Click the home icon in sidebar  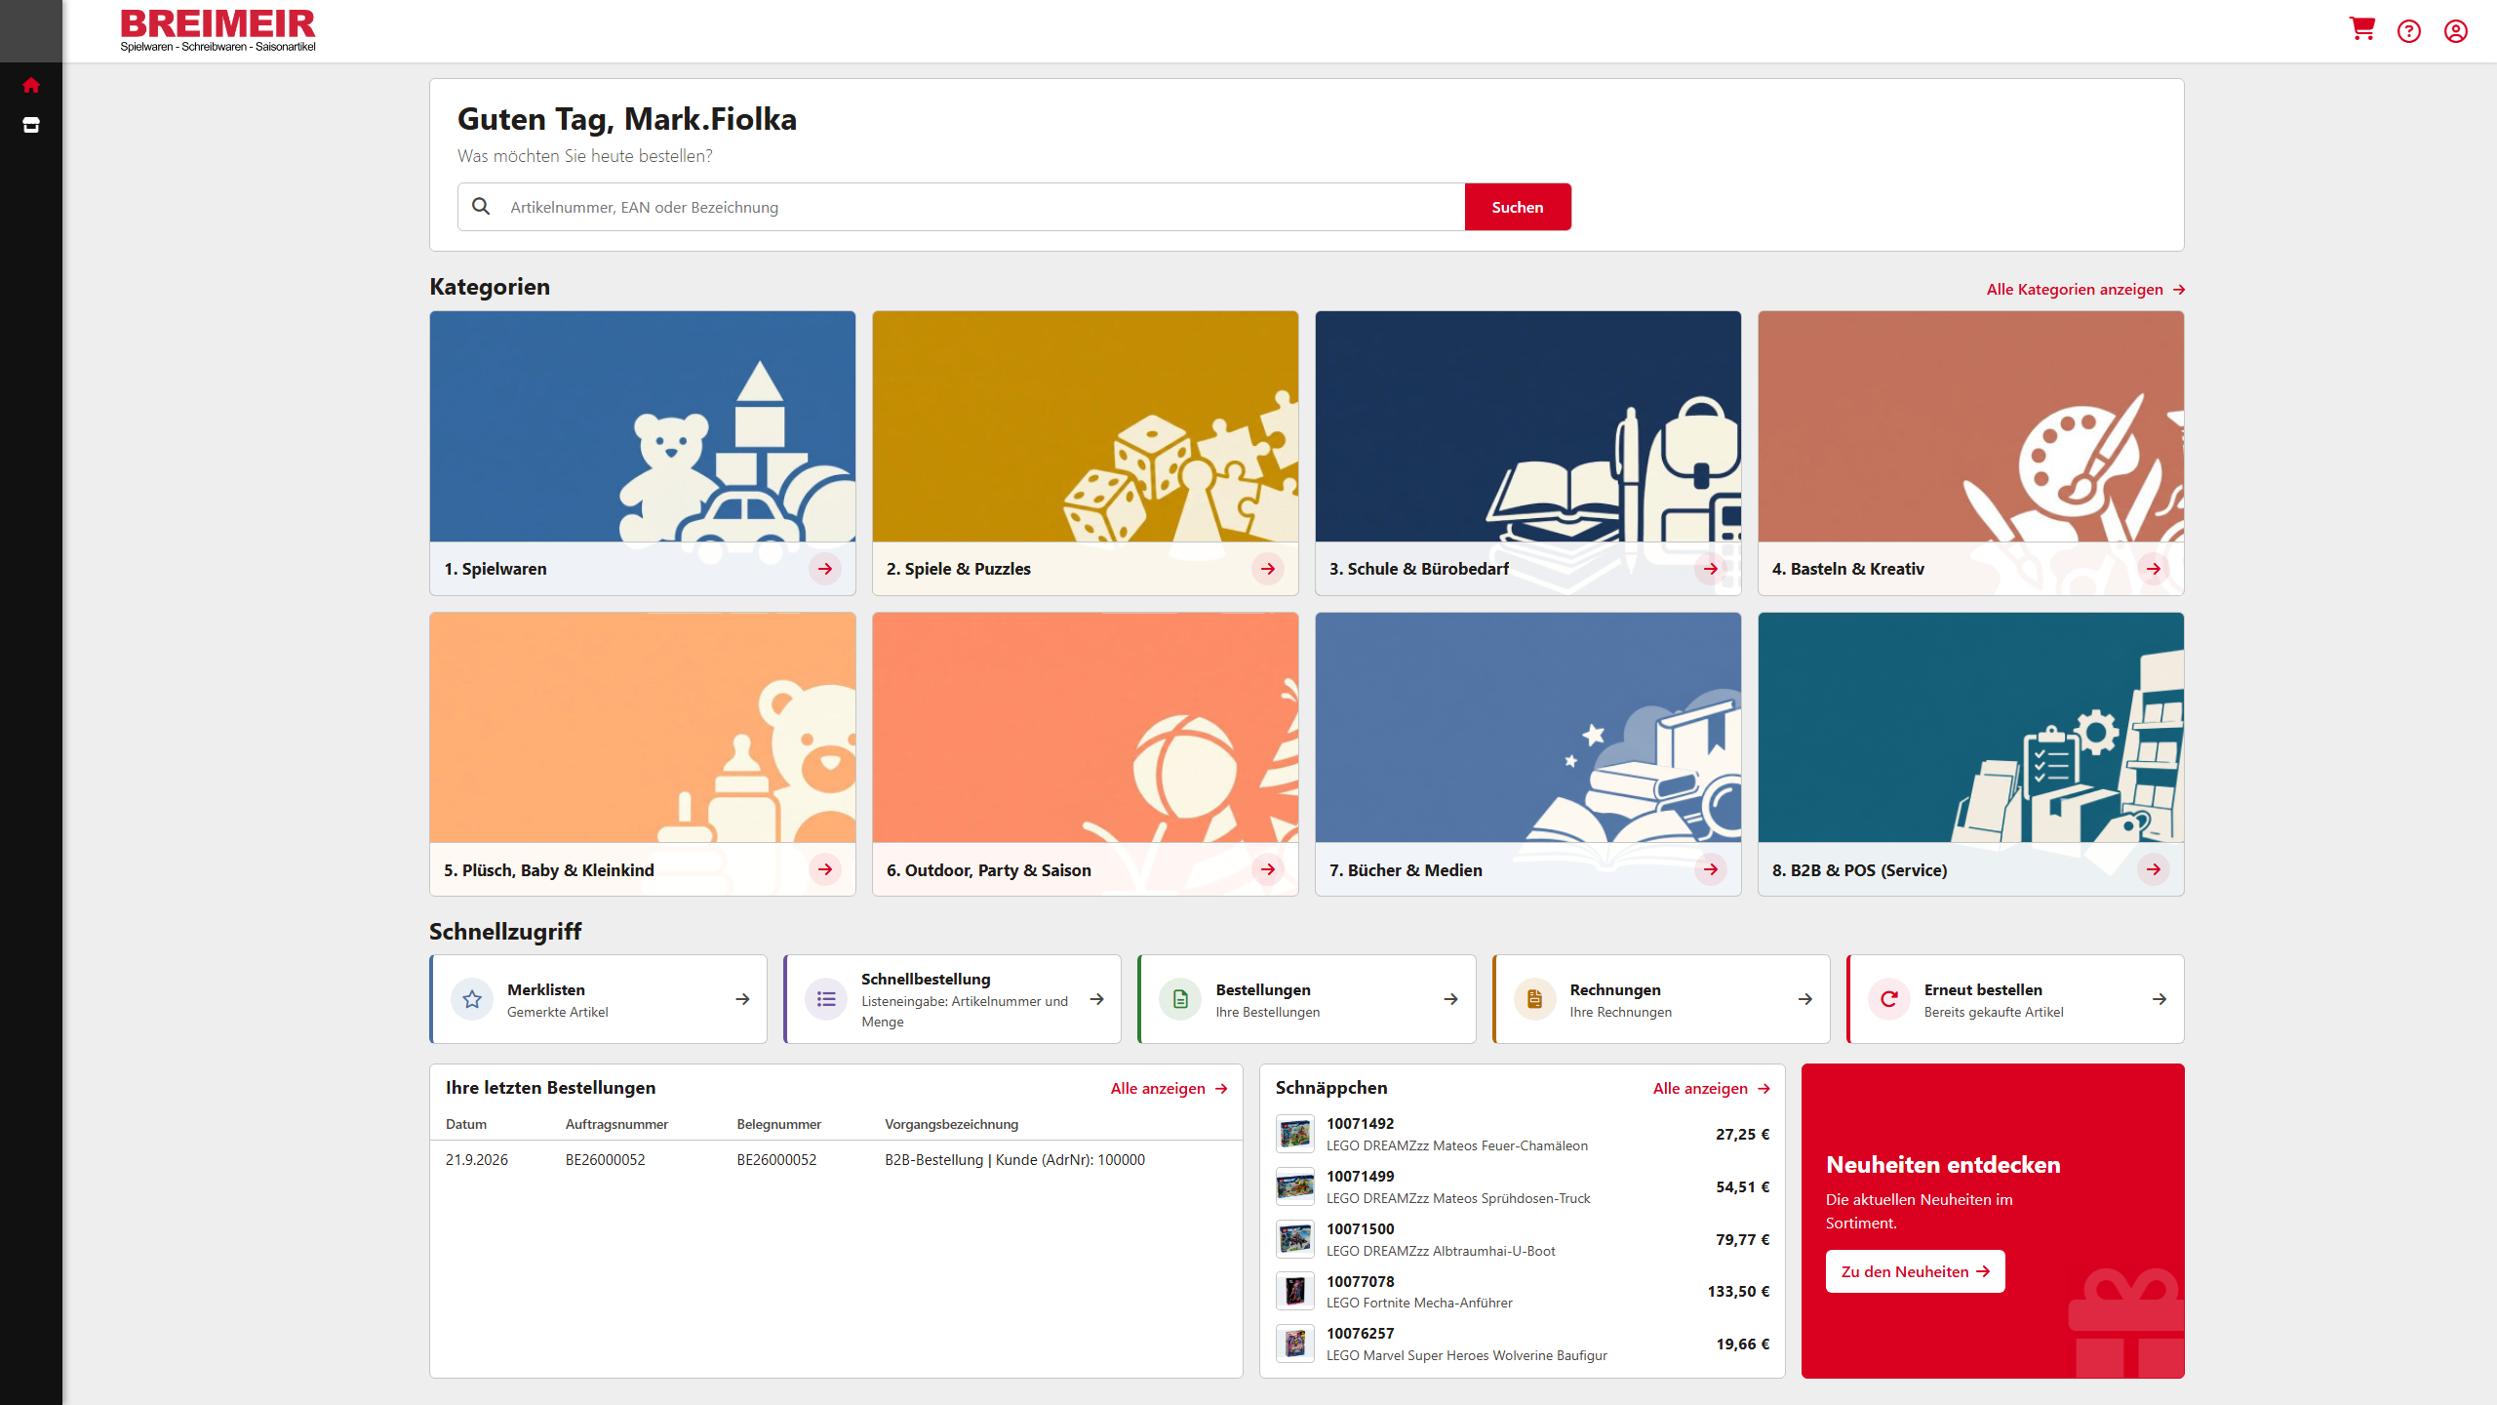31,85
